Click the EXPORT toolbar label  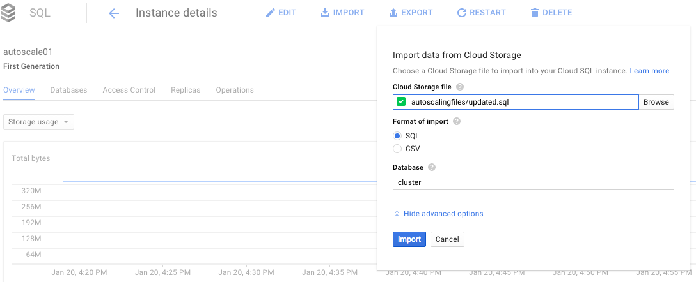417,13
